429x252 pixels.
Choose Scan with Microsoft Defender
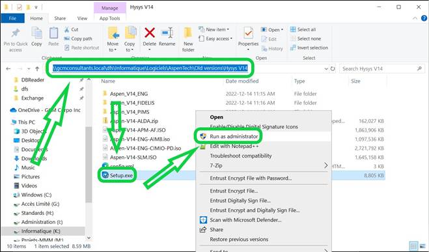tap(245, 220)
